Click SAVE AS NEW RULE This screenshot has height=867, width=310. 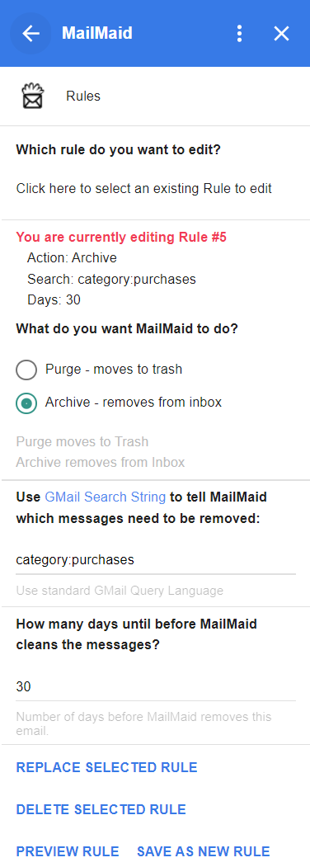pos(204,851)
